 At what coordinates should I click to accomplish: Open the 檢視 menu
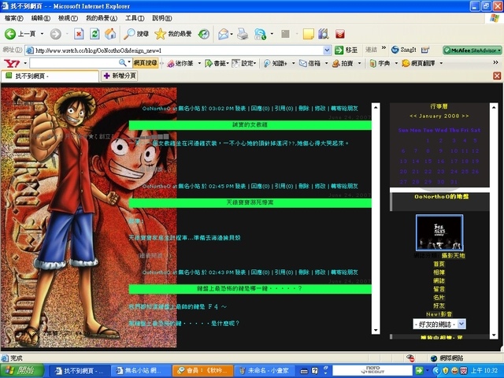tap(69, 18)
